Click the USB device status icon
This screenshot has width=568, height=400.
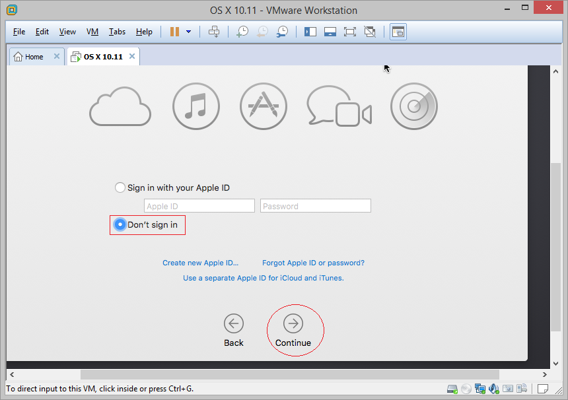pos(522,389)
